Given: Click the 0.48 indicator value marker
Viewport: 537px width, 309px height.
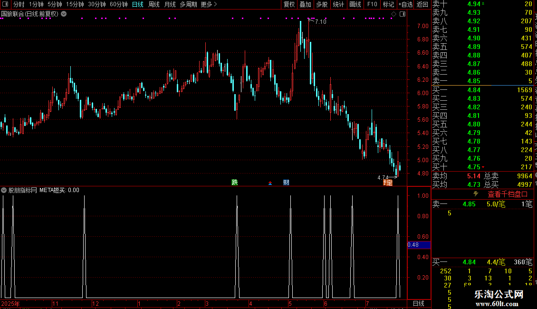Looking at the screenshot, I should (419, 245).
